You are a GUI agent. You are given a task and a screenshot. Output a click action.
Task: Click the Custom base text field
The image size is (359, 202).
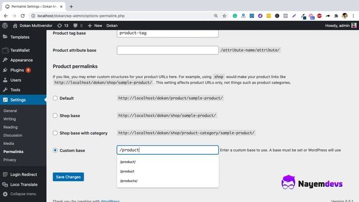click(x=168, y=150)
